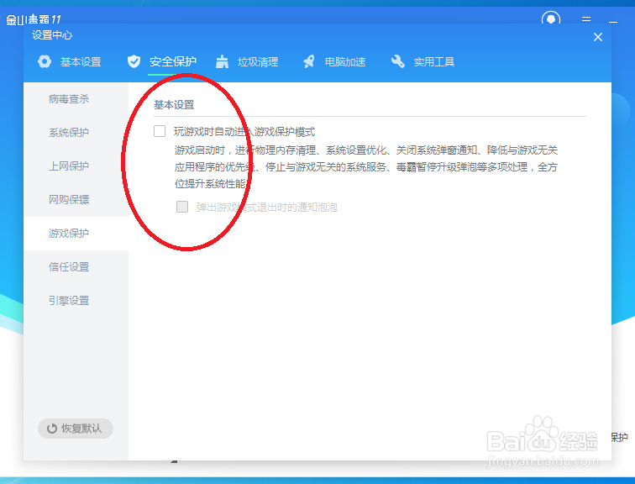Click the wrench icon for 实用工具

[397, 62]
